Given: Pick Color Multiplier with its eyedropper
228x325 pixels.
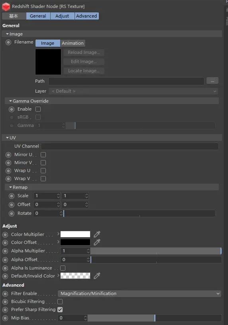Looking at the screenshot, I should [x=97, y=234].
